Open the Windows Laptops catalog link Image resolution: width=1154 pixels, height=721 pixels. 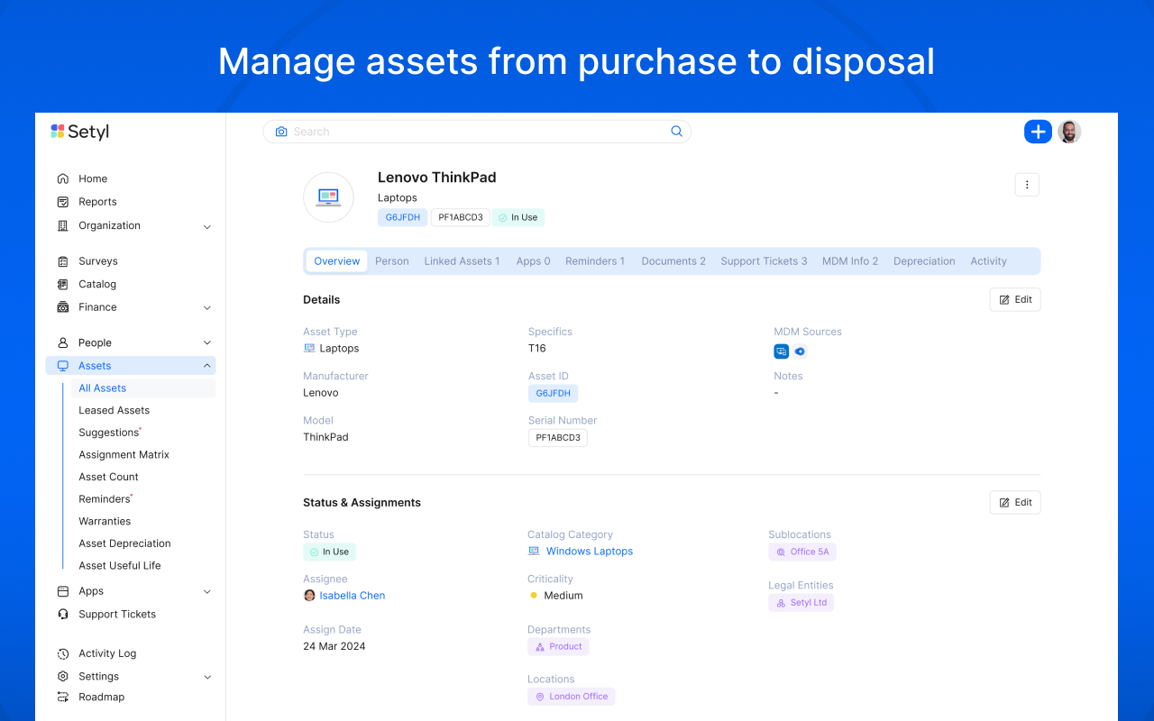point(590,551)
